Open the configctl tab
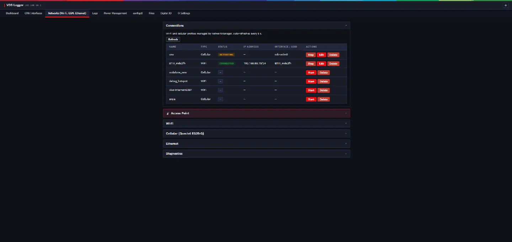The height and width of the screenshot is (242, 512). pos(138,13)
